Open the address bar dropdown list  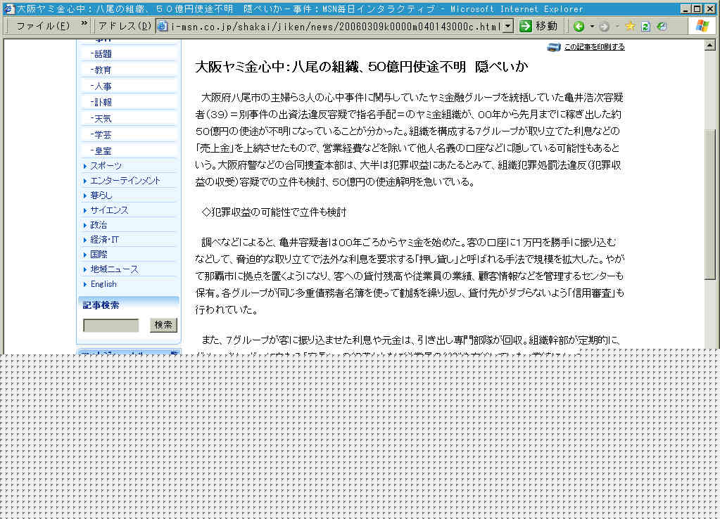click(508, 26)
